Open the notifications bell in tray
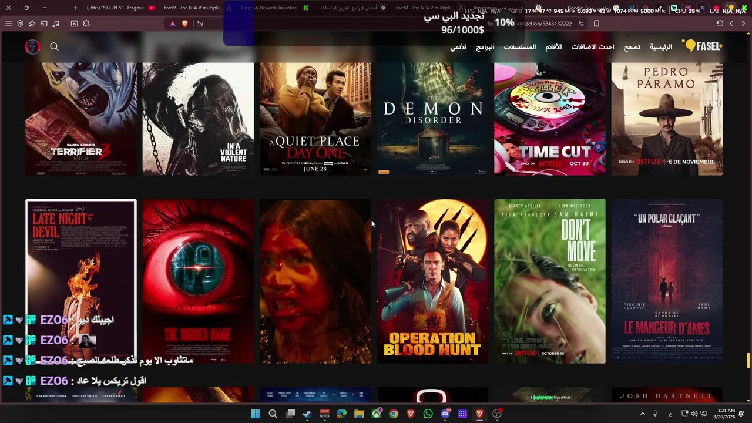The image size is (752, 423). tap(741, 414)
